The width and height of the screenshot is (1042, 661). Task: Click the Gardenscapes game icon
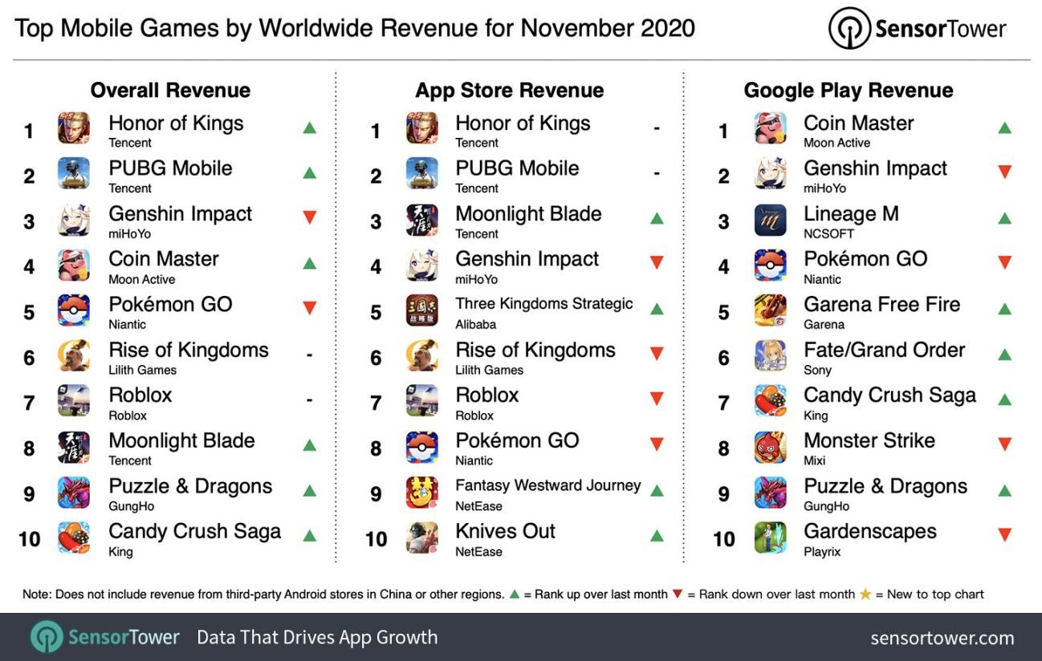(x=770, y=537)
